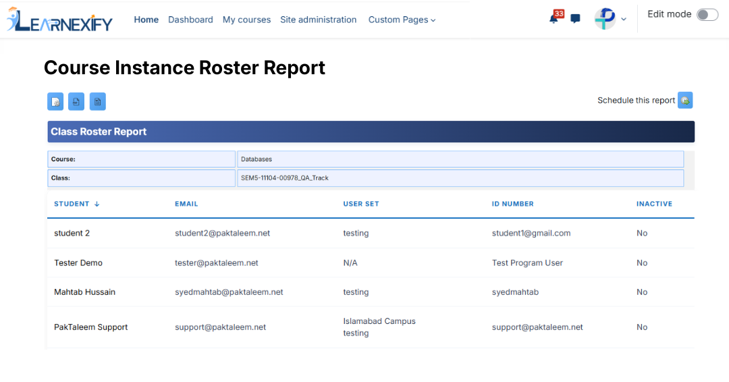Click the 'Course:' label cell

[141, 159]
